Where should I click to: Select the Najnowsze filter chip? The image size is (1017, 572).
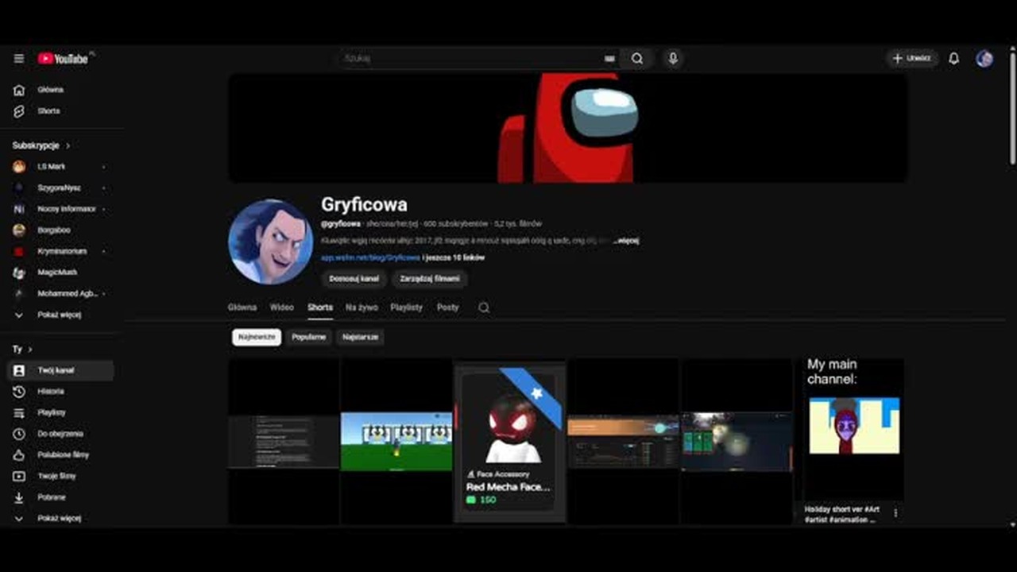click(257, 337)
